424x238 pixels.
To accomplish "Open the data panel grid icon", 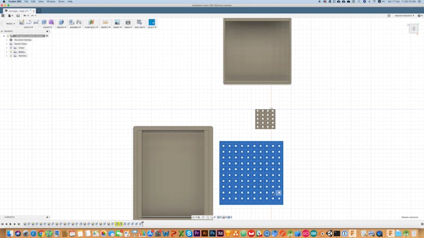I will coord(3,15).
